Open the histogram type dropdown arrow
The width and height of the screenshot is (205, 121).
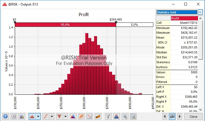point(38,116)
